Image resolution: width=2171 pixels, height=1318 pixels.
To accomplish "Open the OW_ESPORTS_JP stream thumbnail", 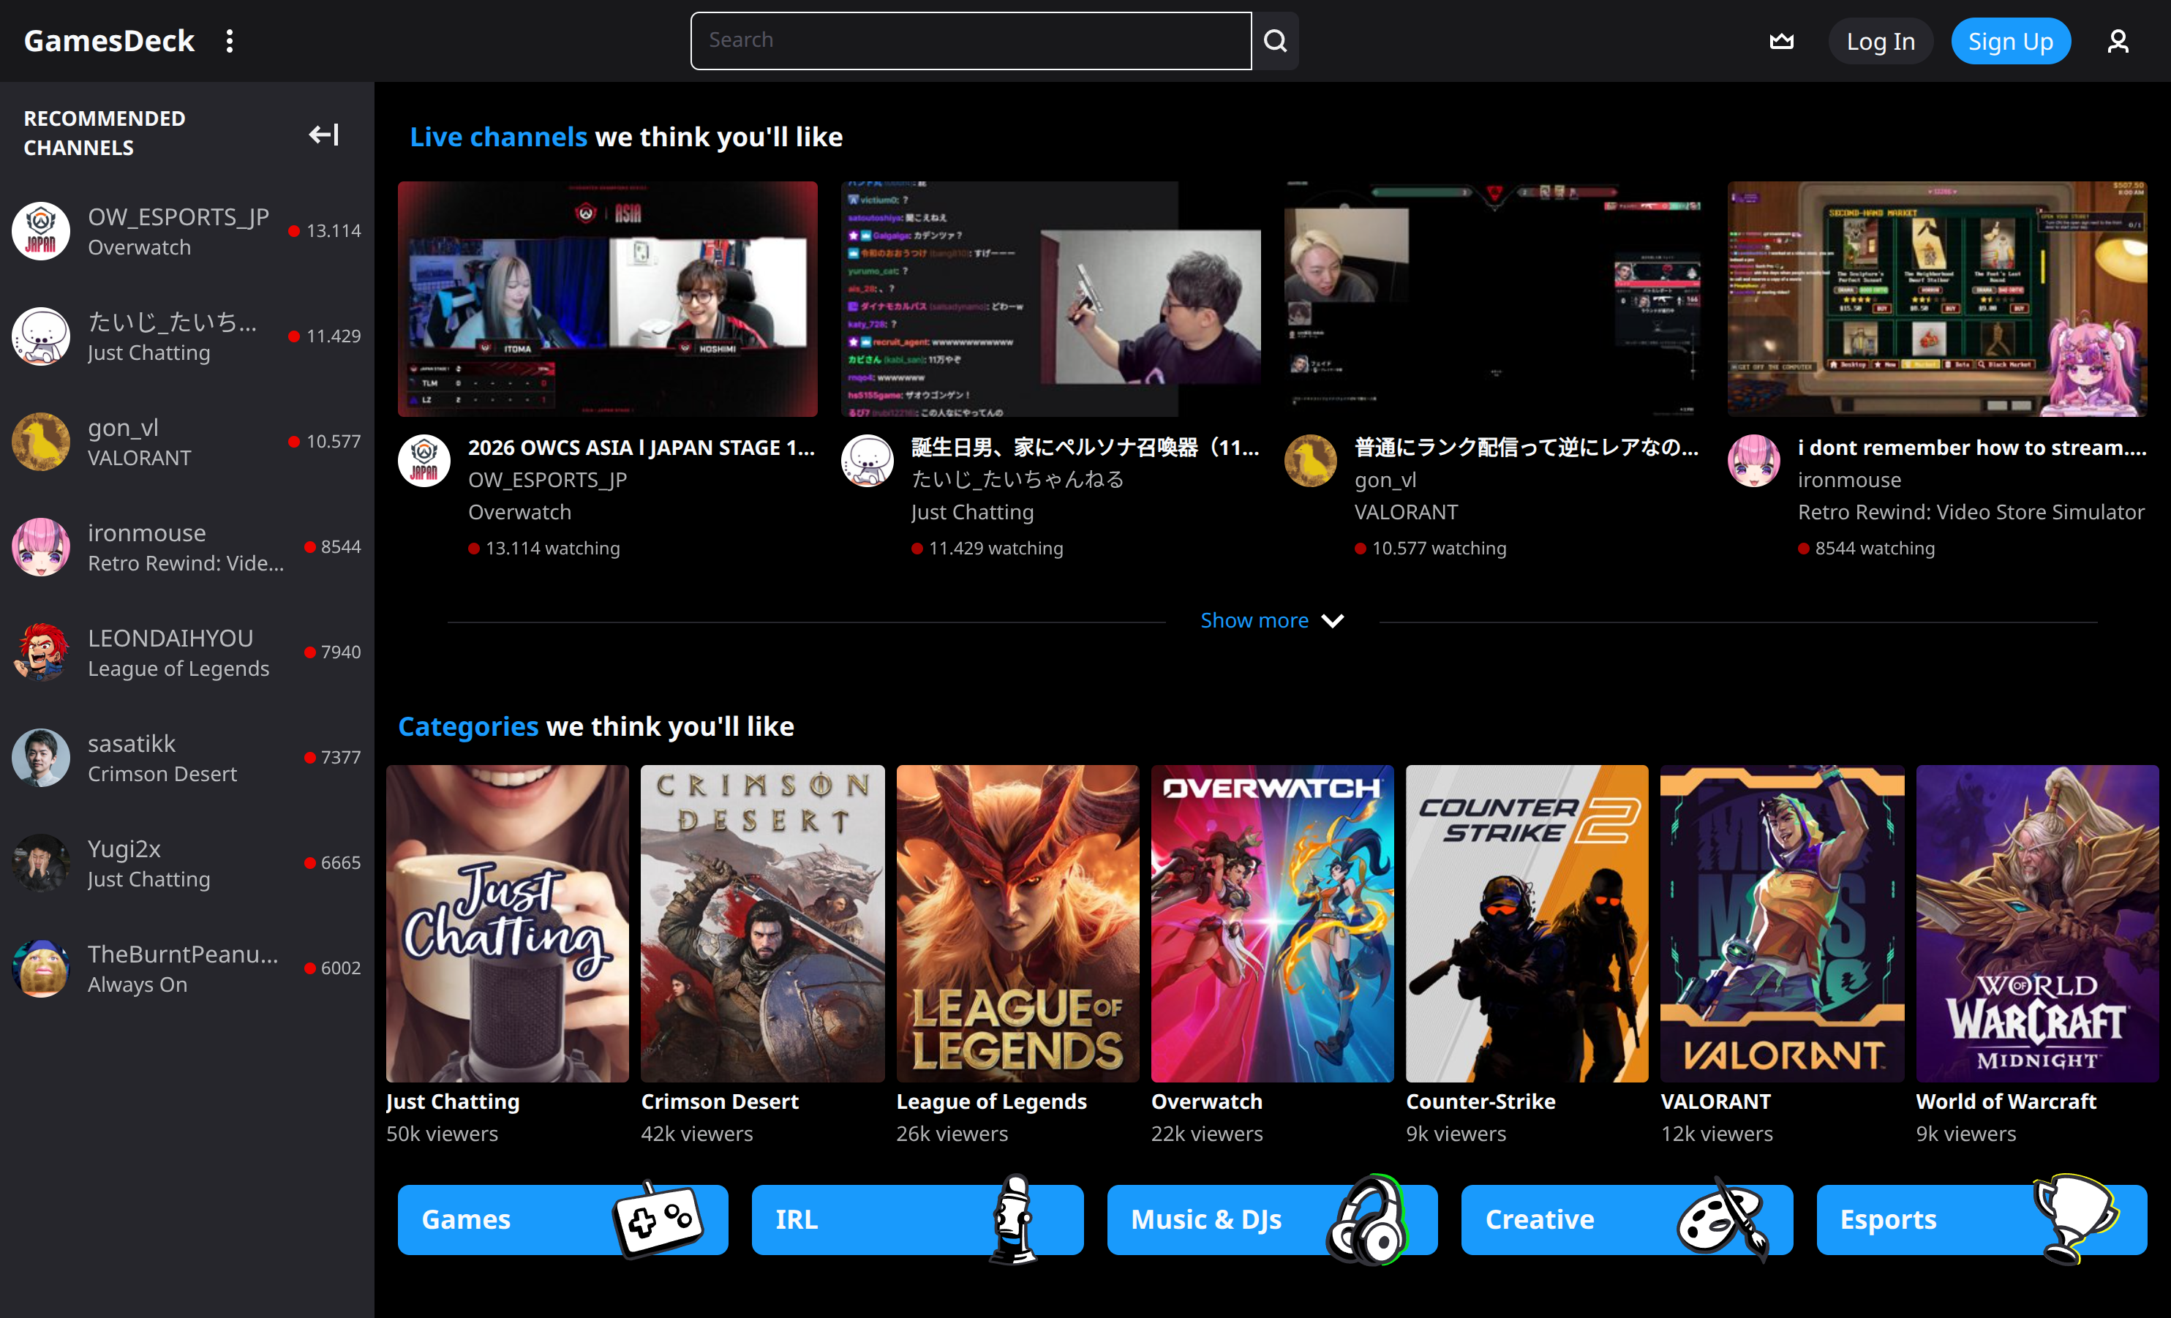I will point(607,298).
